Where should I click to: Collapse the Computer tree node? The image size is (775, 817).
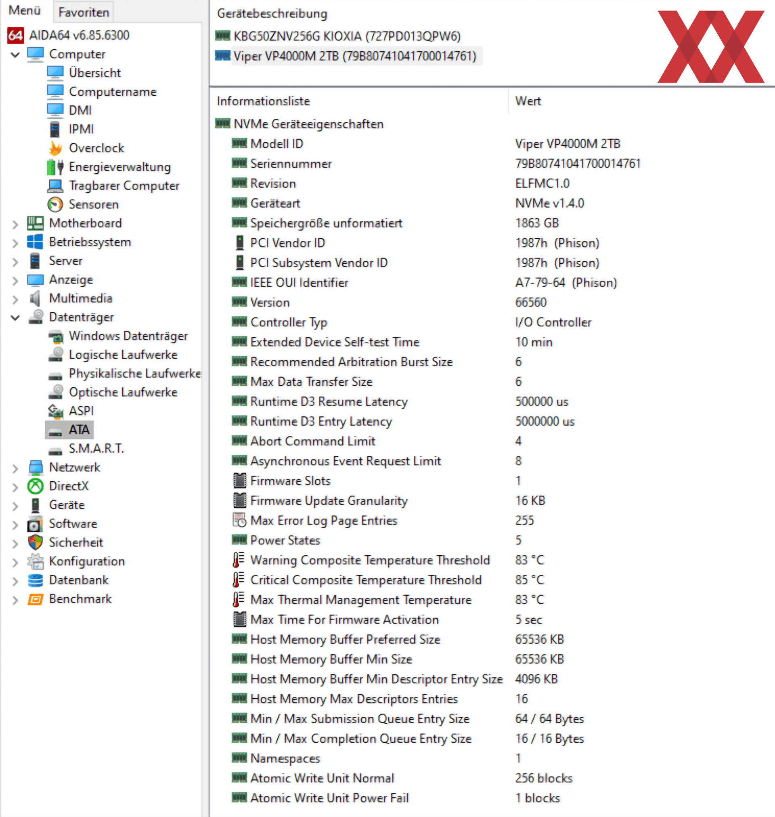click(x=15, y=55)
